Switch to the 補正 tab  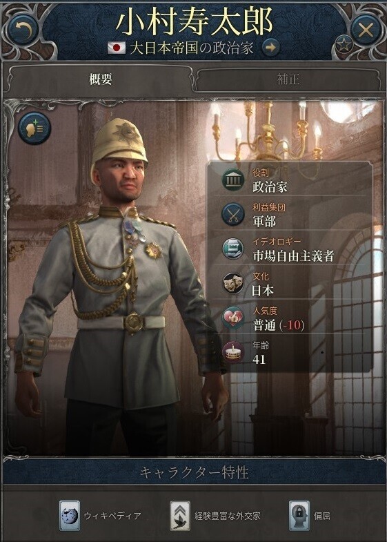288,79
